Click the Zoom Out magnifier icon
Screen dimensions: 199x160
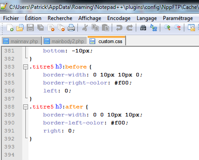(178, 28)
